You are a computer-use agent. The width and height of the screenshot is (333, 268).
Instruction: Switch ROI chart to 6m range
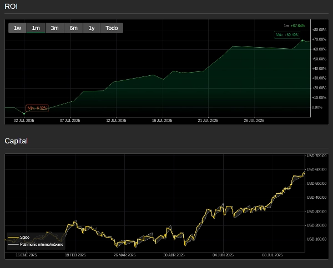tap(73, 28)
